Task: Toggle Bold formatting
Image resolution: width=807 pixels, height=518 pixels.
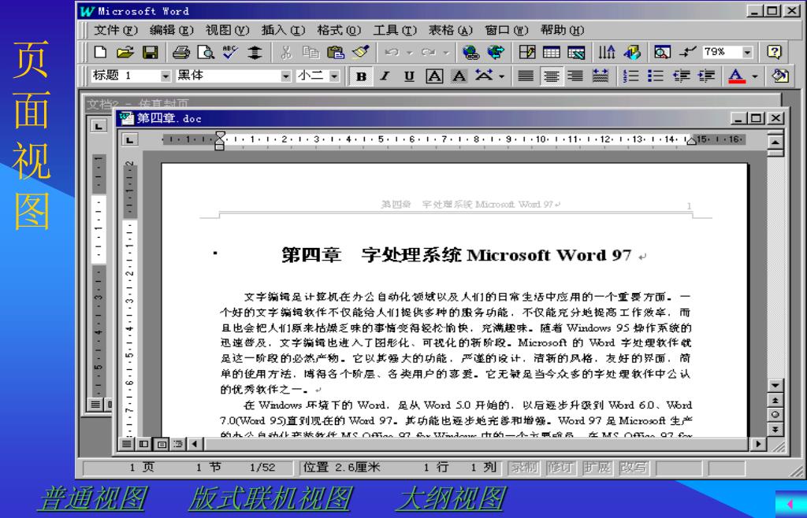Action: [x=361, y=76]
